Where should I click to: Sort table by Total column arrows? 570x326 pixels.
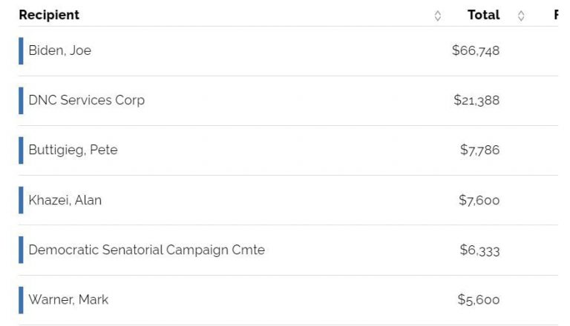coord(521,16)
